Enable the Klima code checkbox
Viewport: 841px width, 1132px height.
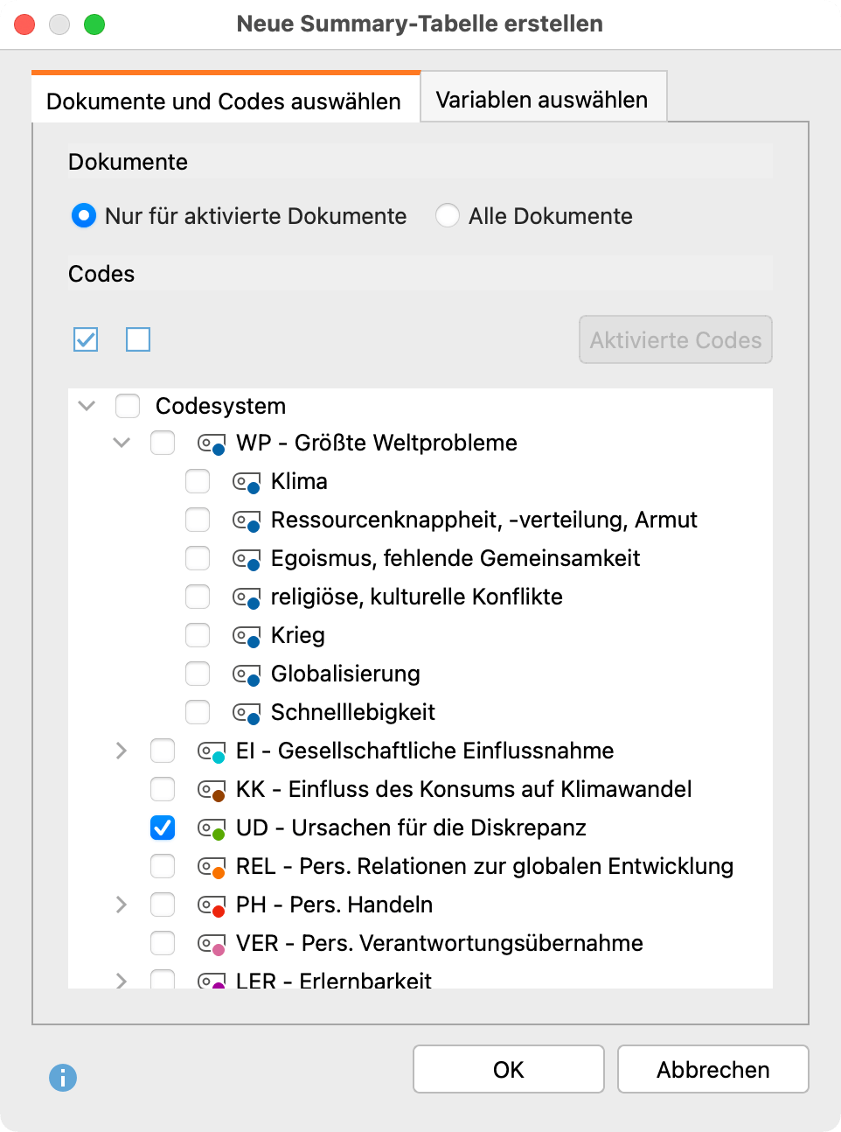(198, 481)
